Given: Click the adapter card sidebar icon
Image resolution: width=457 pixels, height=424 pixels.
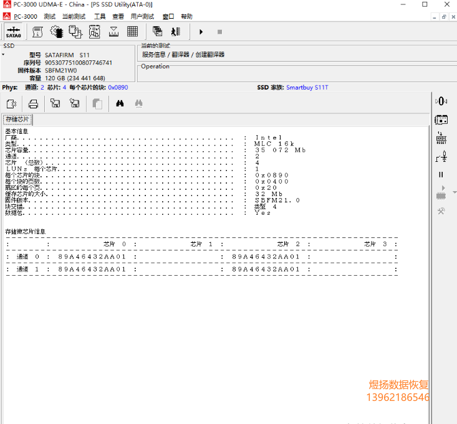Looking at the screenshot, I should click(x=441, y=120).
